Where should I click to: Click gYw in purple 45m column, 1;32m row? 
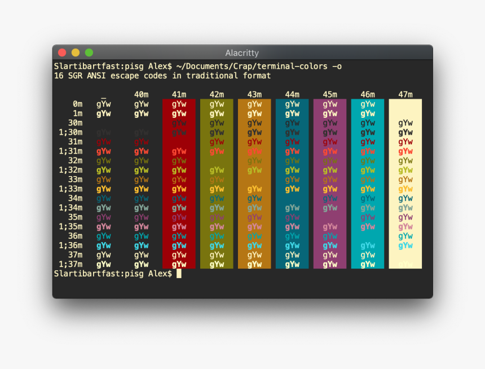point(330,170)
